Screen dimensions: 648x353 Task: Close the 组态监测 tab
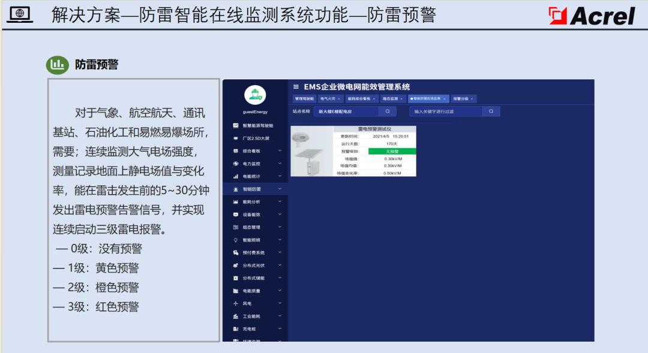(x=401, y=99)
